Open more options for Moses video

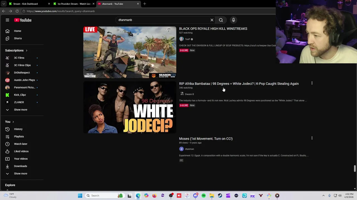tap(312, 138)
